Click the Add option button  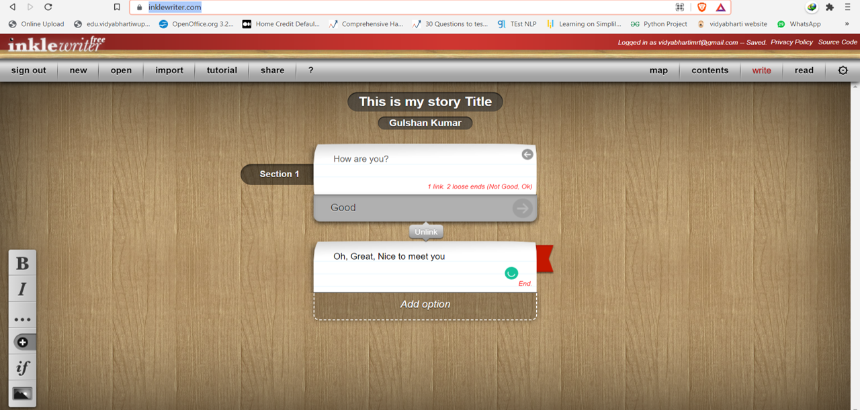[425, 305]
